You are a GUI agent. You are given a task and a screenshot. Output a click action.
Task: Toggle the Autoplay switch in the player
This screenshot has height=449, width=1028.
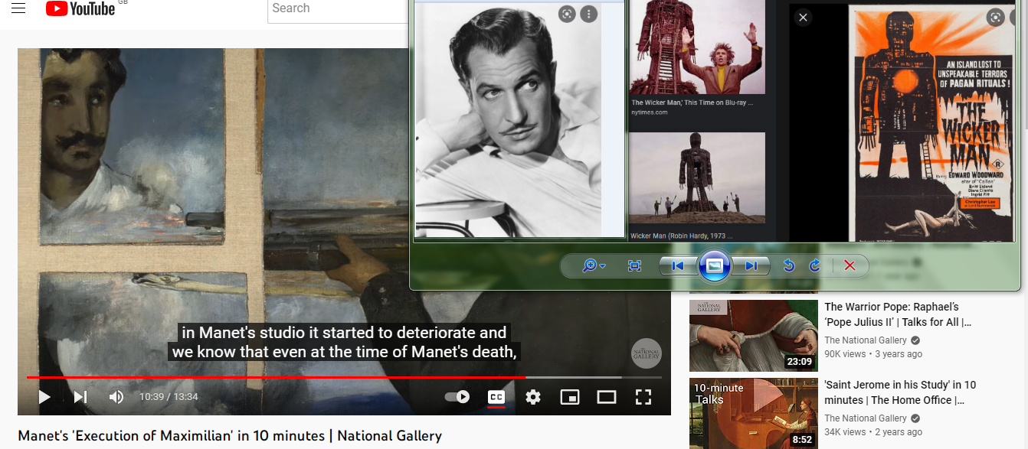[x=457, y=397]
